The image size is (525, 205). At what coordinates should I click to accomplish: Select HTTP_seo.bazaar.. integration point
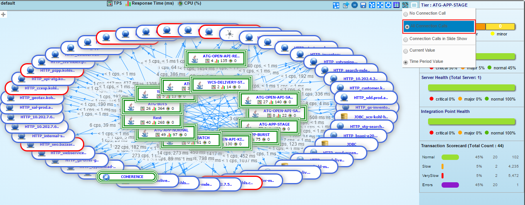pyautogui.click(x=56, y=145)
